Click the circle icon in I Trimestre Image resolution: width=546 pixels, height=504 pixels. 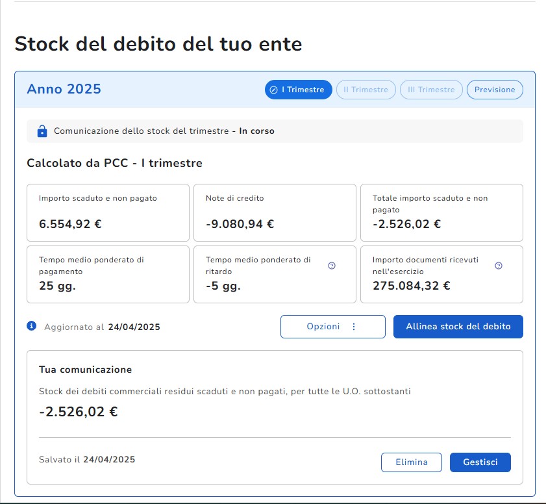tap(274, 90)
